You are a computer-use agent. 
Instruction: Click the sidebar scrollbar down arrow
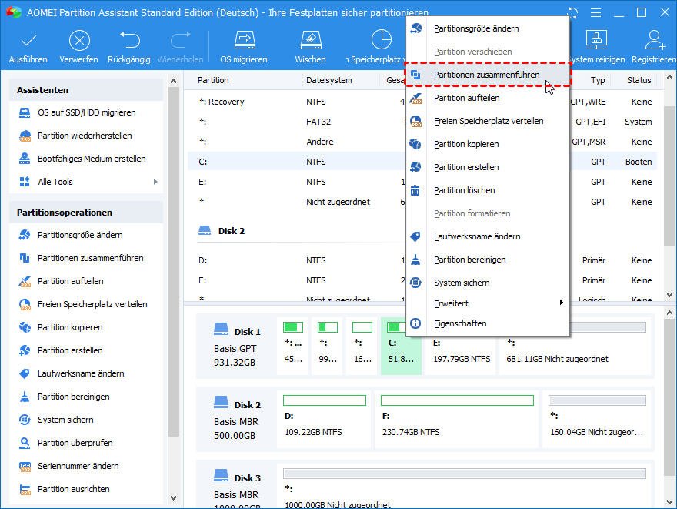point(174,497)
